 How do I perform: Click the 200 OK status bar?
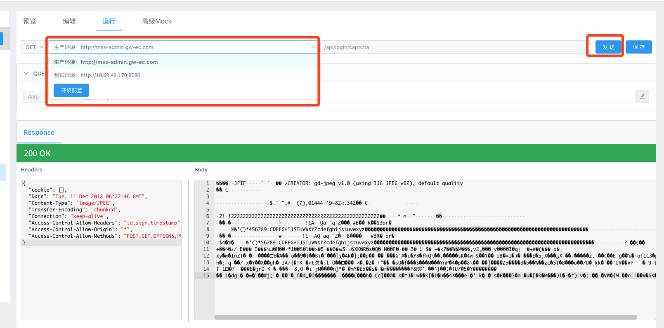(336, 153)
